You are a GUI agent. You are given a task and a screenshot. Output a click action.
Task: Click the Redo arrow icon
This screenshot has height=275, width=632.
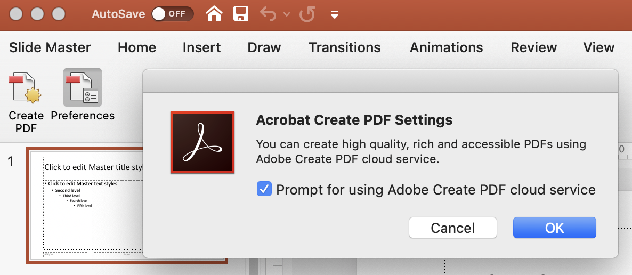coord(307,14)
